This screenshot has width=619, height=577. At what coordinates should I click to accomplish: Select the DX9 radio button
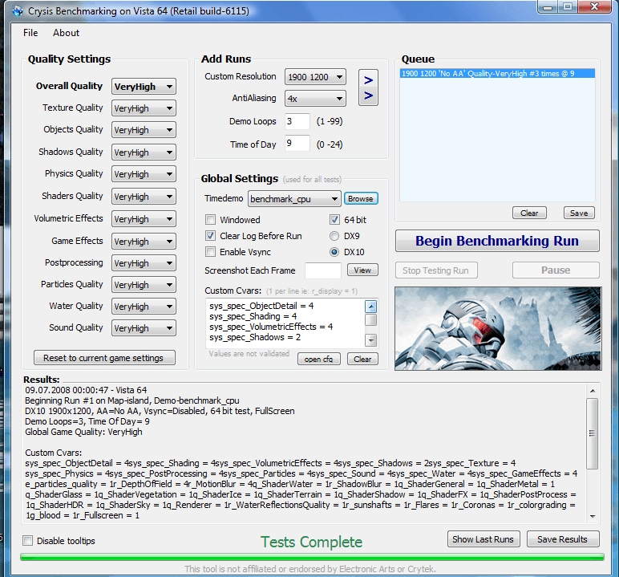334,236
